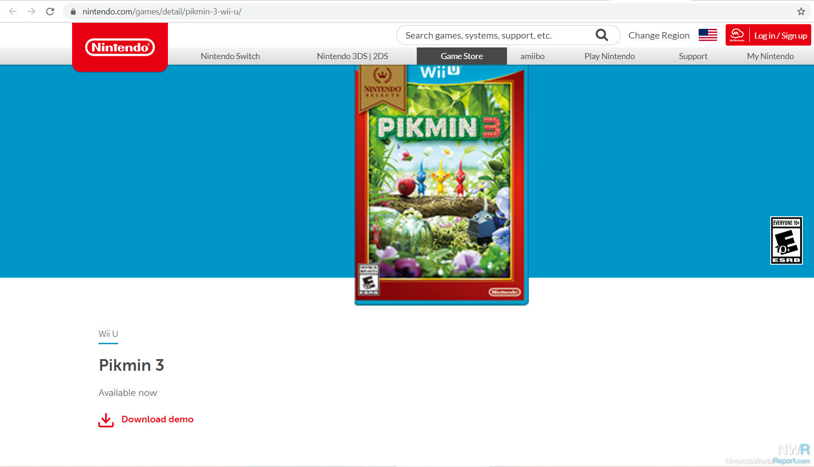Screen dimensions: 814x467
Task: Click the Available now text
Action: 128,393
